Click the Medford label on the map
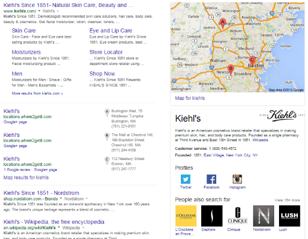Image resolution: width=308 pixels, height=239 pixels. (x=246, y=48)
